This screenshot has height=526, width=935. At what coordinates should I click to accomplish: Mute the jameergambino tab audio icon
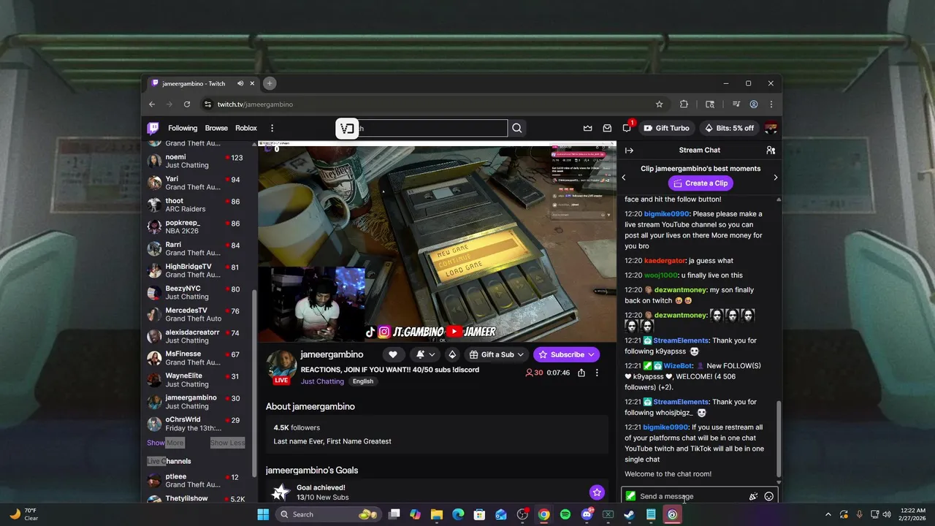tap(240, 83)
